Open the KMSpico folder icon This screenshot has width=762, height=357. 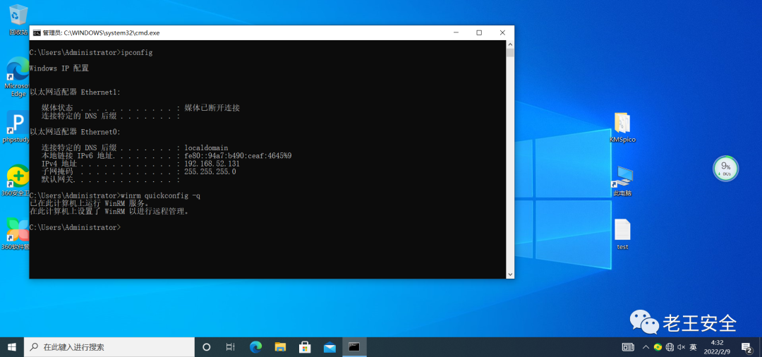(622, 123)
